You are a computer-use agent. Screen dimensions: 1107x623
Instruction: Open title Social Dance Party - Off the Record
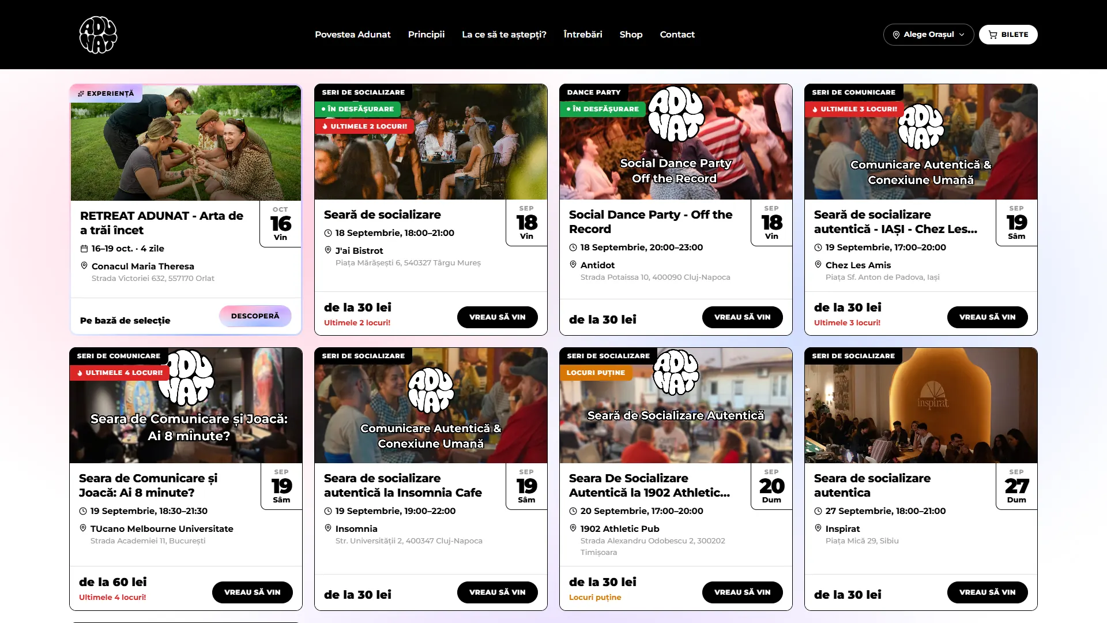[650, 222]
